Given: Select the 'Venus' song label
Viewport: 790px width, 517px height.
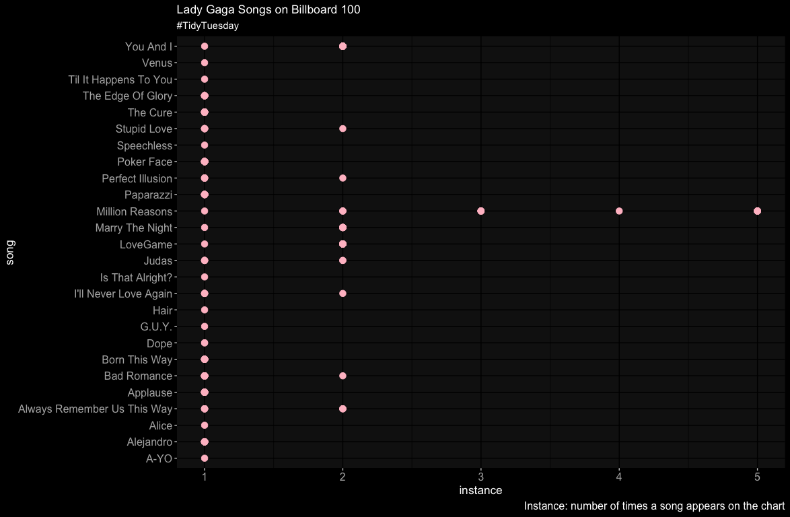Looking at the screenshot, I should pos(157,63).
